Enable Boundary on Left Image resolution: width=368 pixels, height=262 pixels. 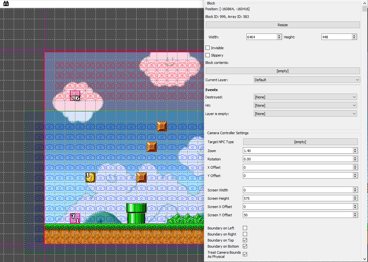tap(245, 228)
